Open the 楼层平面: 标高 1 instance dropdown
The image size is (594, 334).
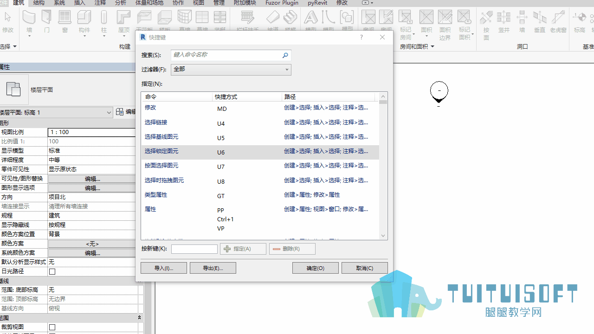56,113
